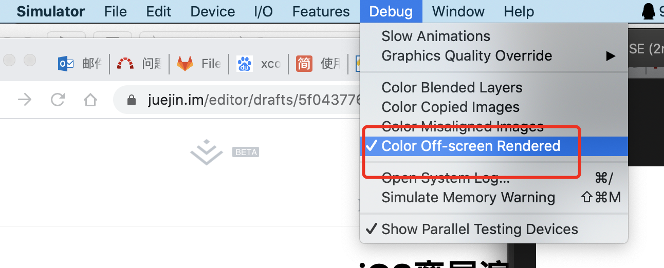Select the Device menu bar item
Image resolution: width=664 pixels, height=268 pixels.
coord(212,11)
